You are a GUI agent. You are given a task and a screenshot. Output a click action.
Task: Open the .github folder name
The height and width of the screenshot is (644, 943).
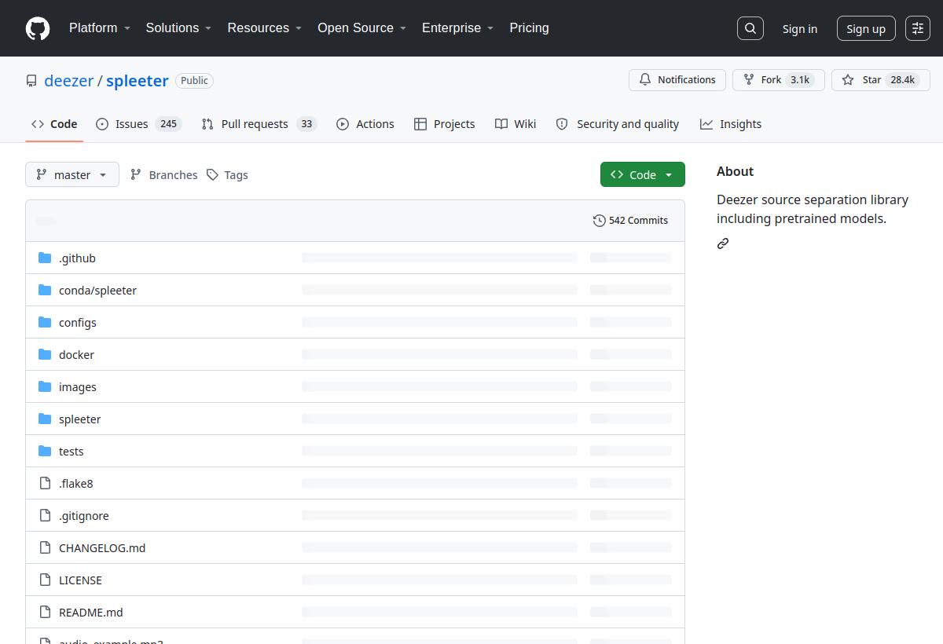(x=77, y=258)
